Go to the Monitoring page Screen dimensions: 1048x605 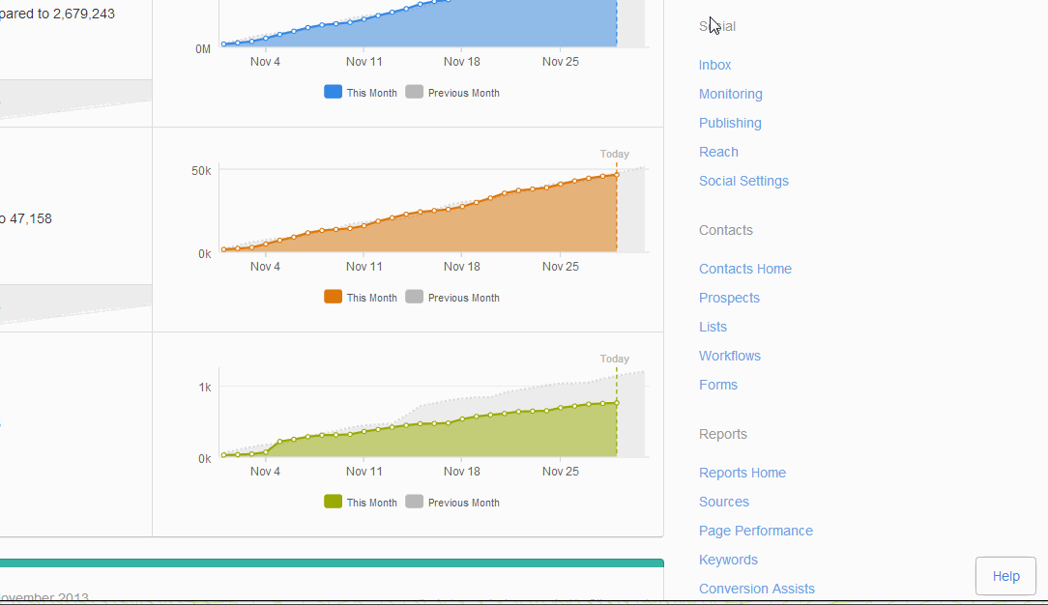(730, 94)
